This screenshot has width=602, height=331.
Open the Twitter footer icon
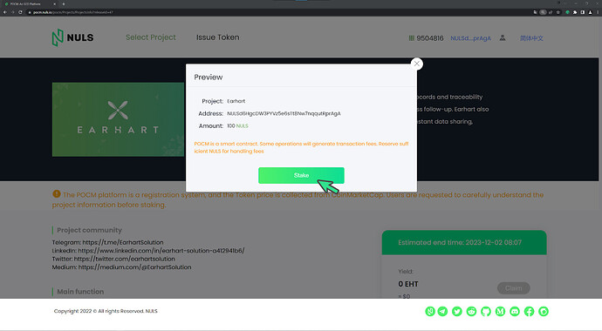coord(457,312)
